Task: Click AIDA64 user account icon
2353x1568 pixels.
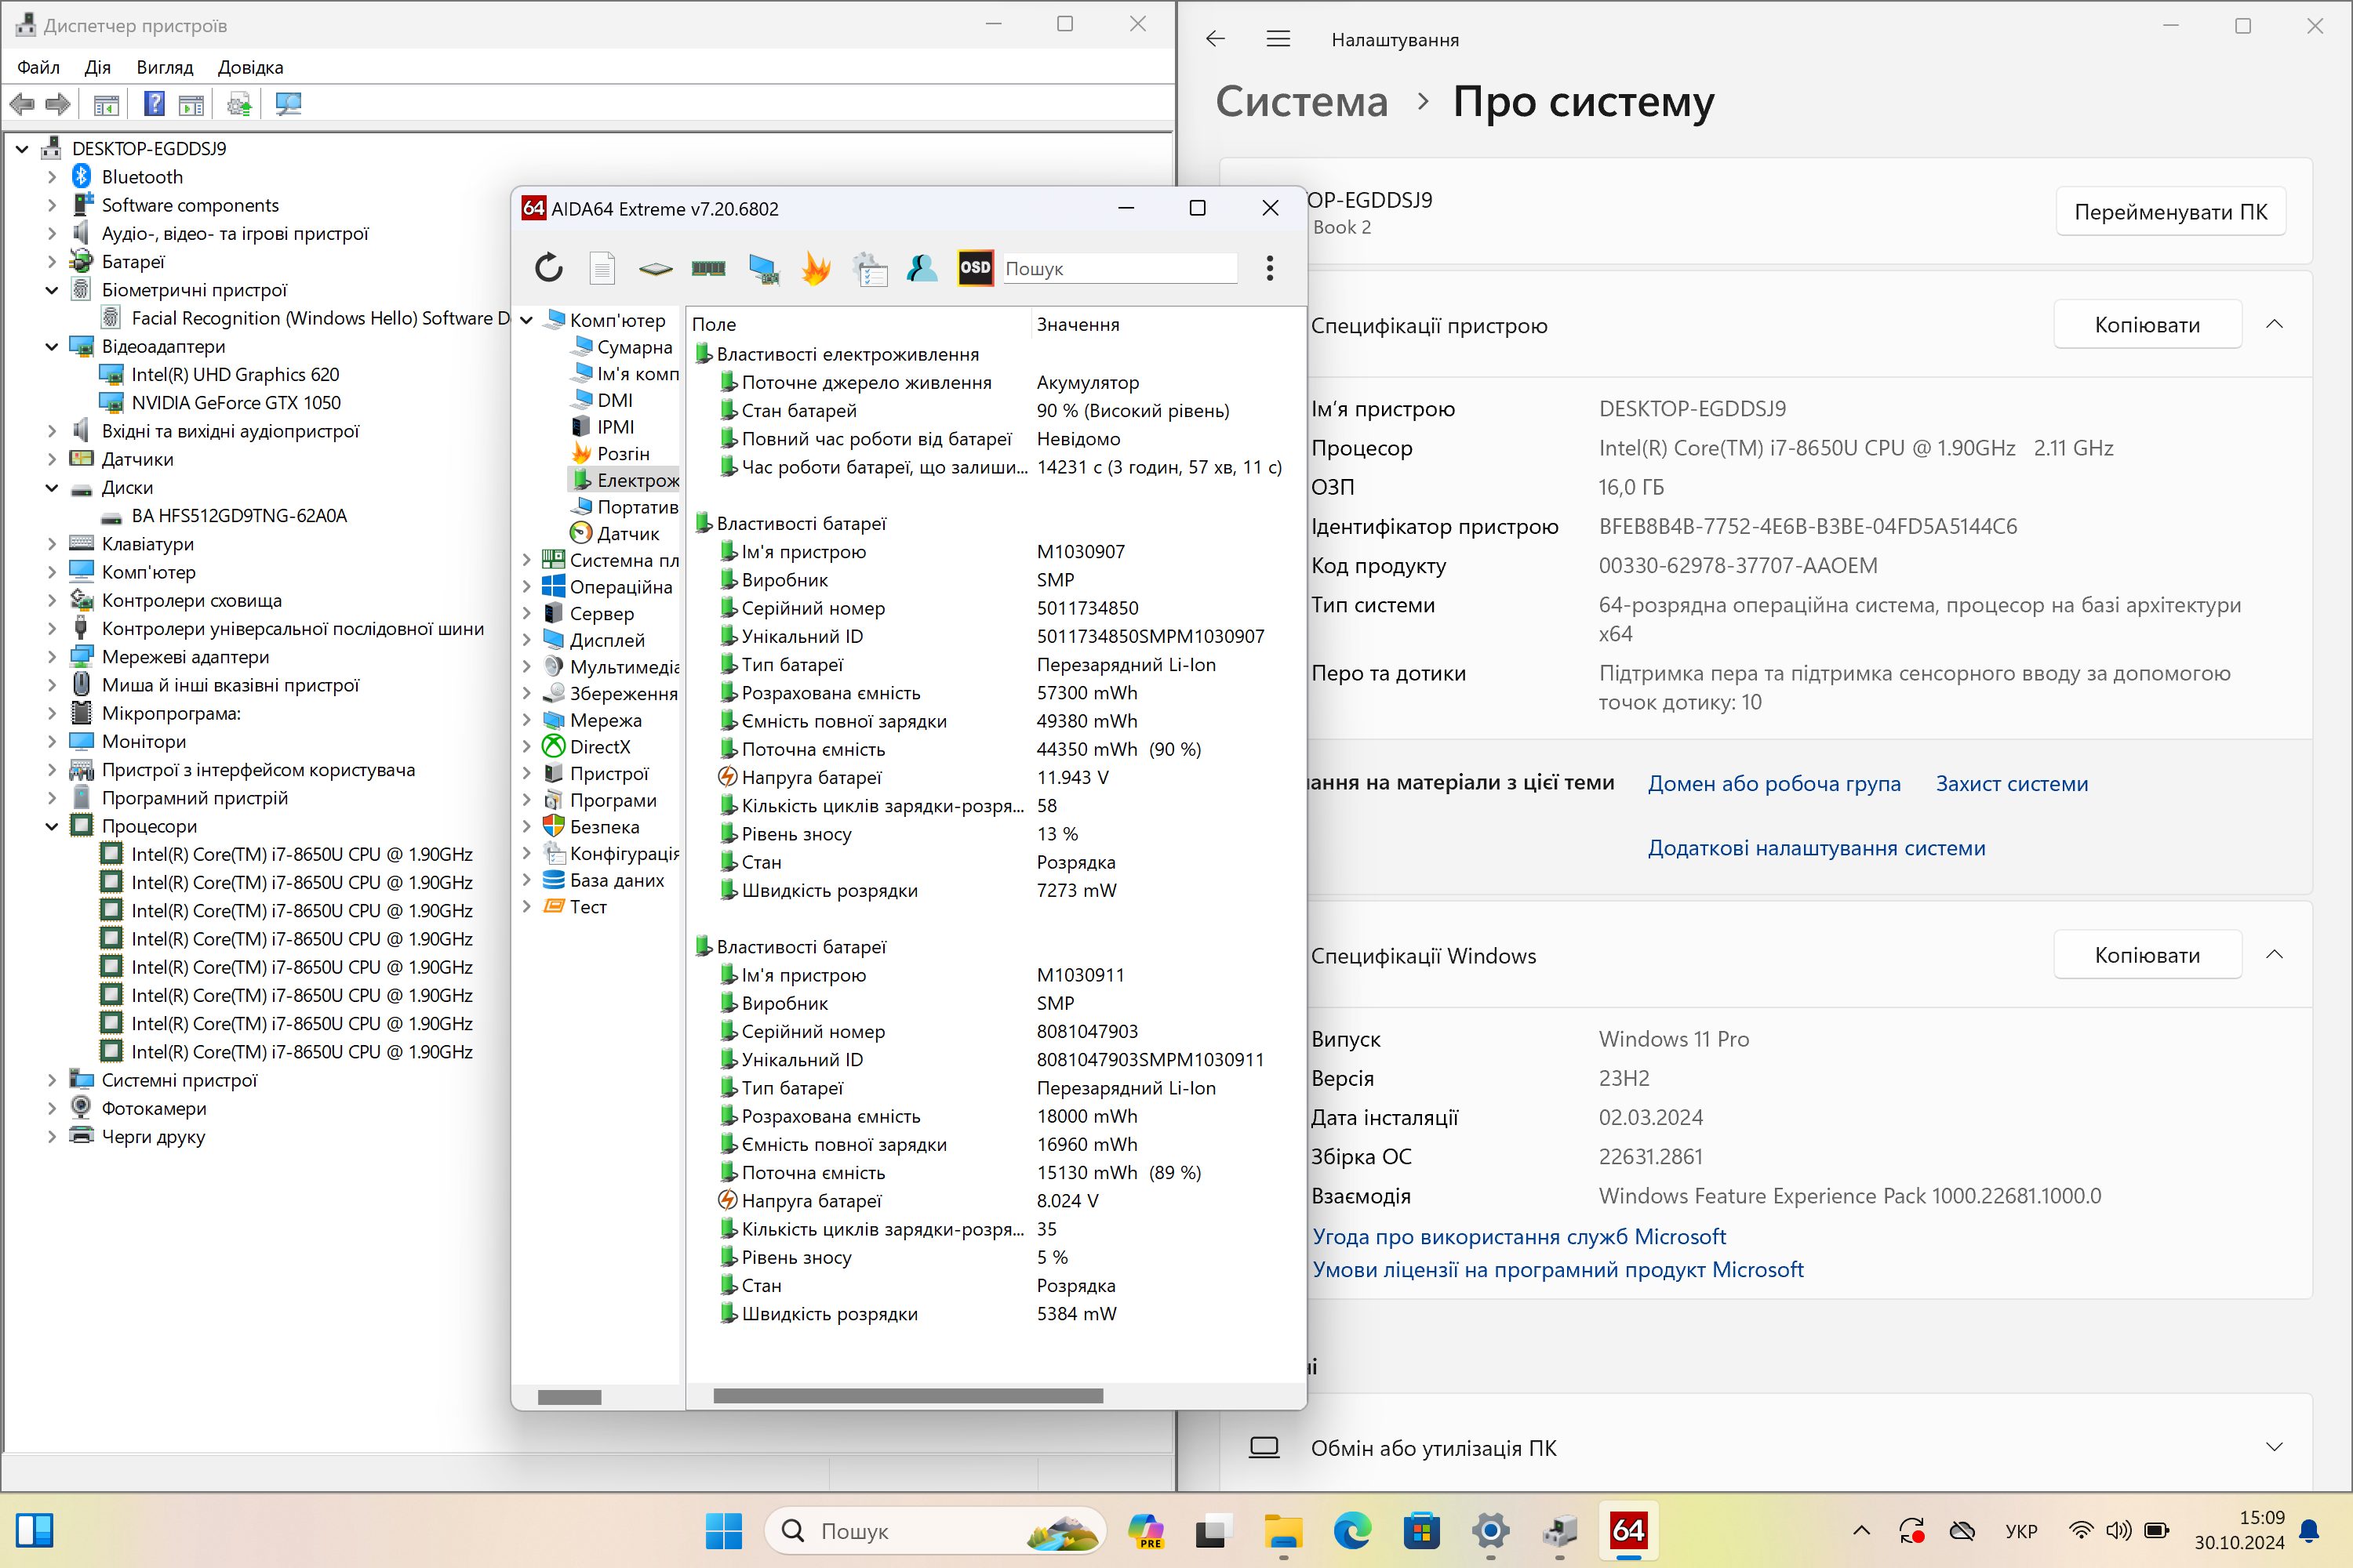Action: [922, 268]
